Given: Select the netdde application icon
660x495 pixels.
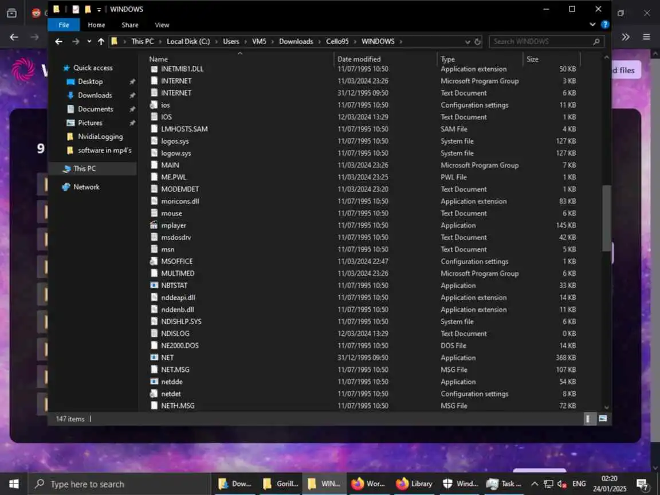Looking at the screenshot, I should pos(154,382).
